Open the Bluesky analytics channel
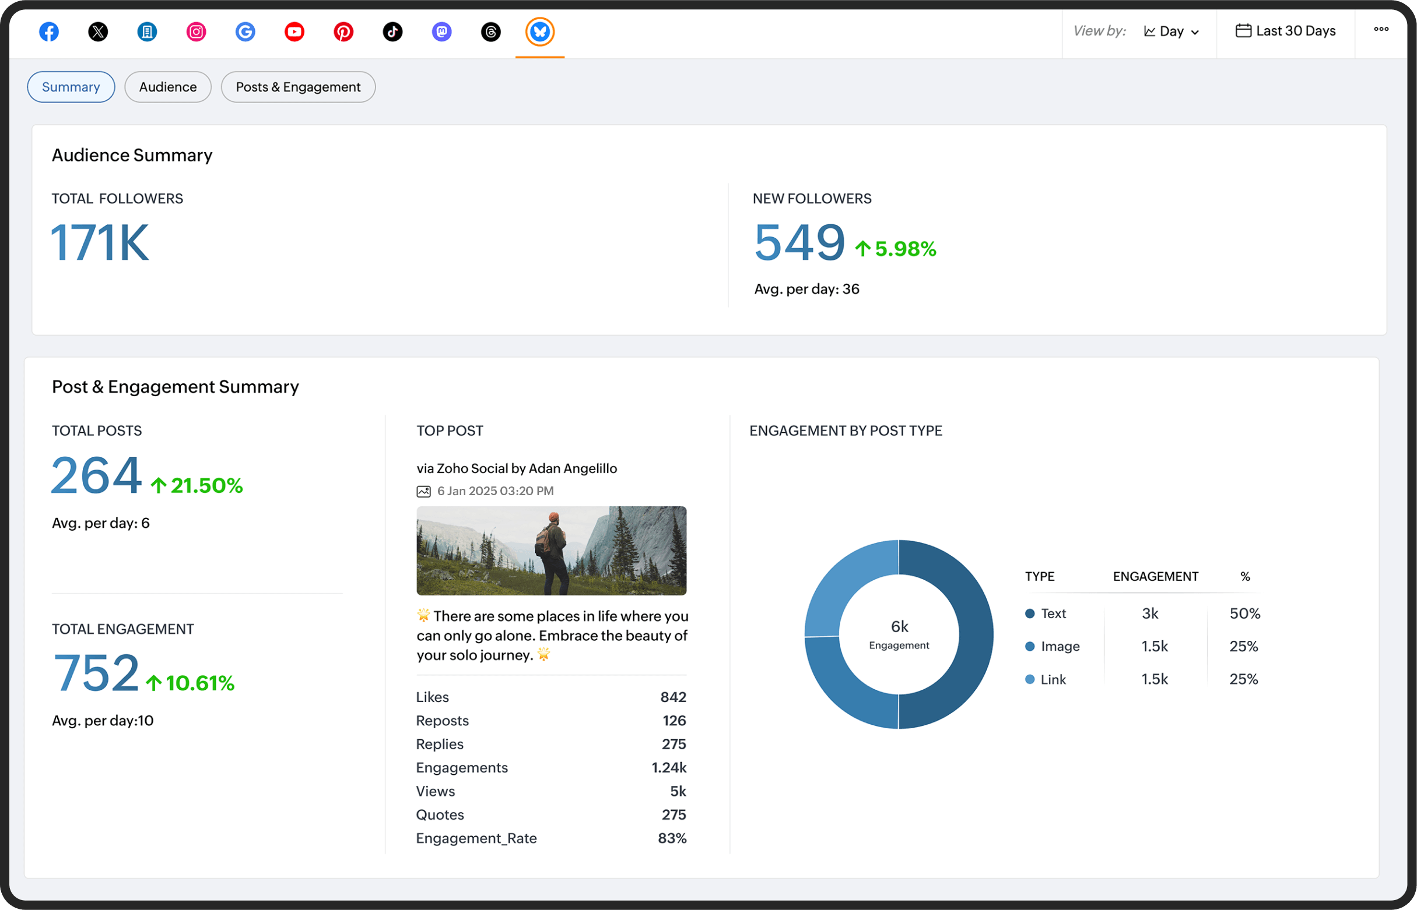This screenshot has height=910, width=1417. [x=539, y=32]
